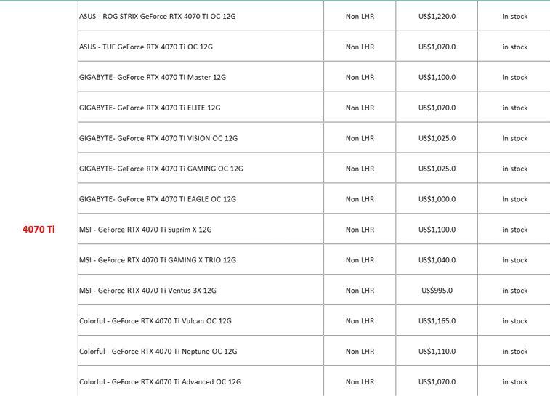The image size is (550, 396).
Task: Click Non LHR cell in ROG STRIX row
Action: [360, 16]
